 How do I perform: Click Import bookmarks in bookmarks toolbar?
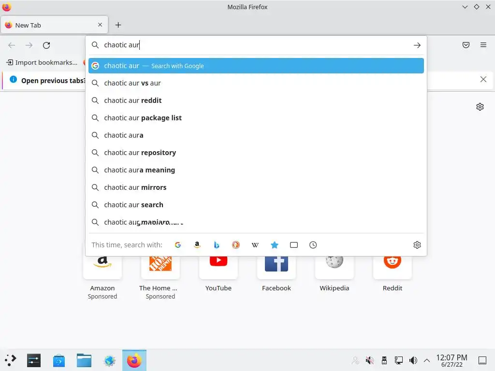click(x=42, y=62)
